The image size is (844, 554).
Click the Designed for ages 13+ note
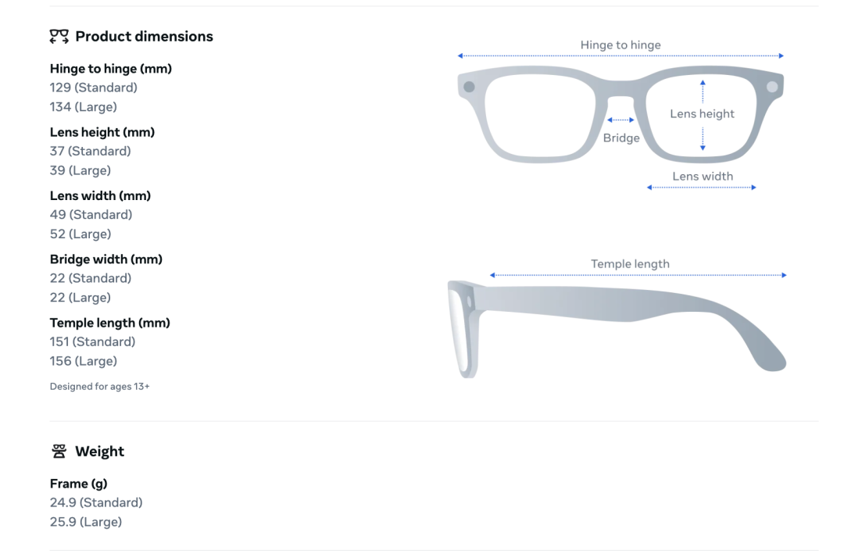point(99,387)
